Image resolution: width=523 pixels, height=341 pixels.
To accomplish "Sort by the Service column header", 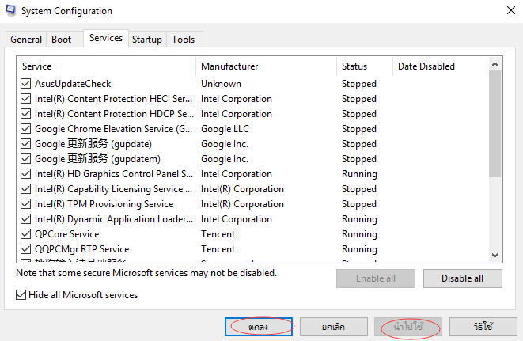I will tap(106, 66).
